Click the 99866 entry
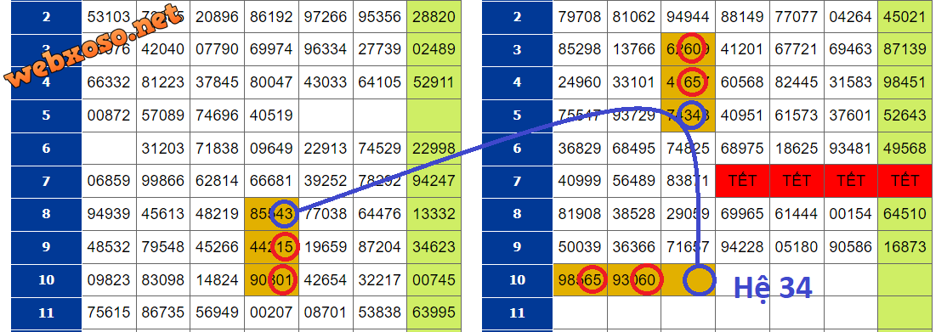Image resolution: width=947 pixels, height=332 pixels. (x=163, y=181)
